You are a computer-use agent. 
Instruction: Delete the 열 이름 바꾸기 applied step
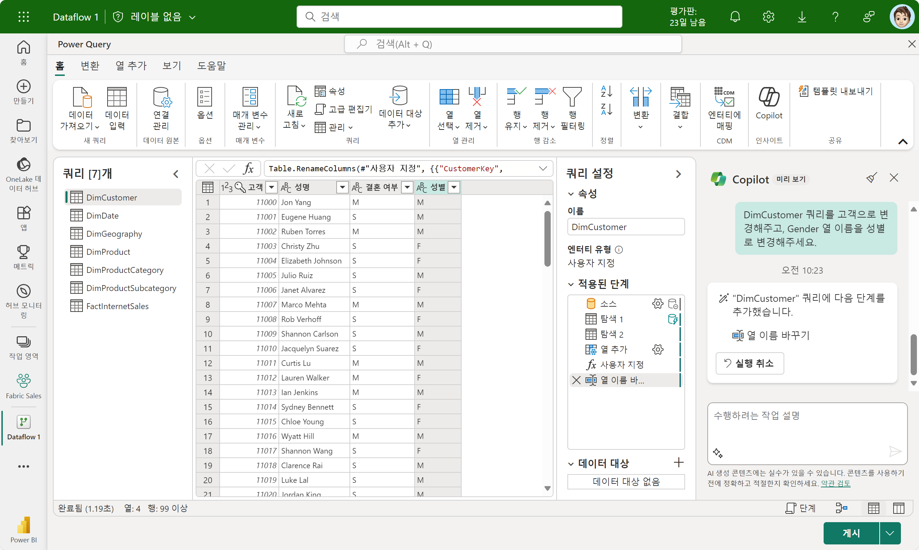tap(576, 380)
